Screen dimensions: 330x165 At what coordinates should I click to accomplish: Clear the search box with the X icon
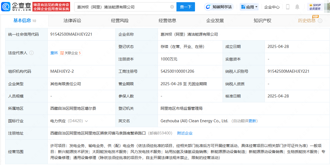(172, 7)
